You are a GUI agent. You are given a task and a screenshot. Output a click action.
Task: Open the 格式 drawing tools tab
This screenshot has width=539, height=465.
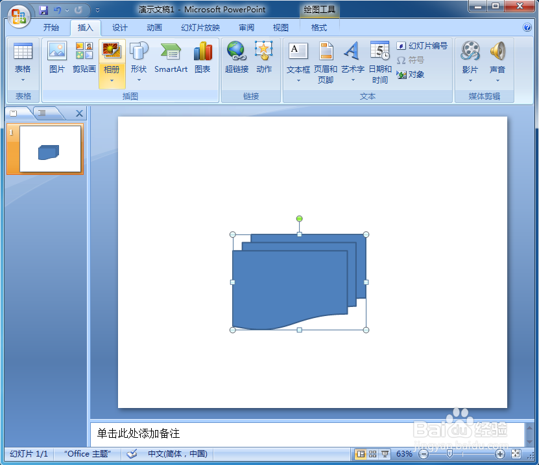(318, 28)
